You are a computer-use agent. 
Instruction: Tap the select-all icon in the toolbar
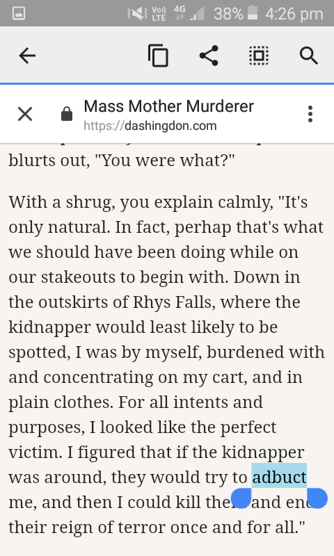pyautogui.click(x=259, y=56)
